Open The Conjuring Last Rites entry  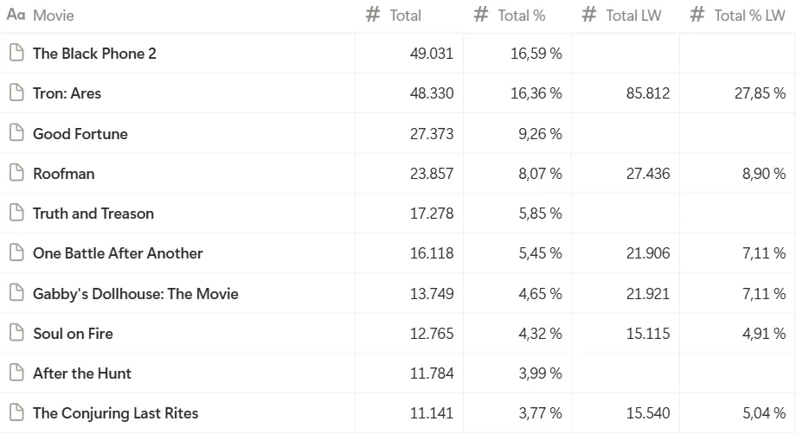(115, 413)
